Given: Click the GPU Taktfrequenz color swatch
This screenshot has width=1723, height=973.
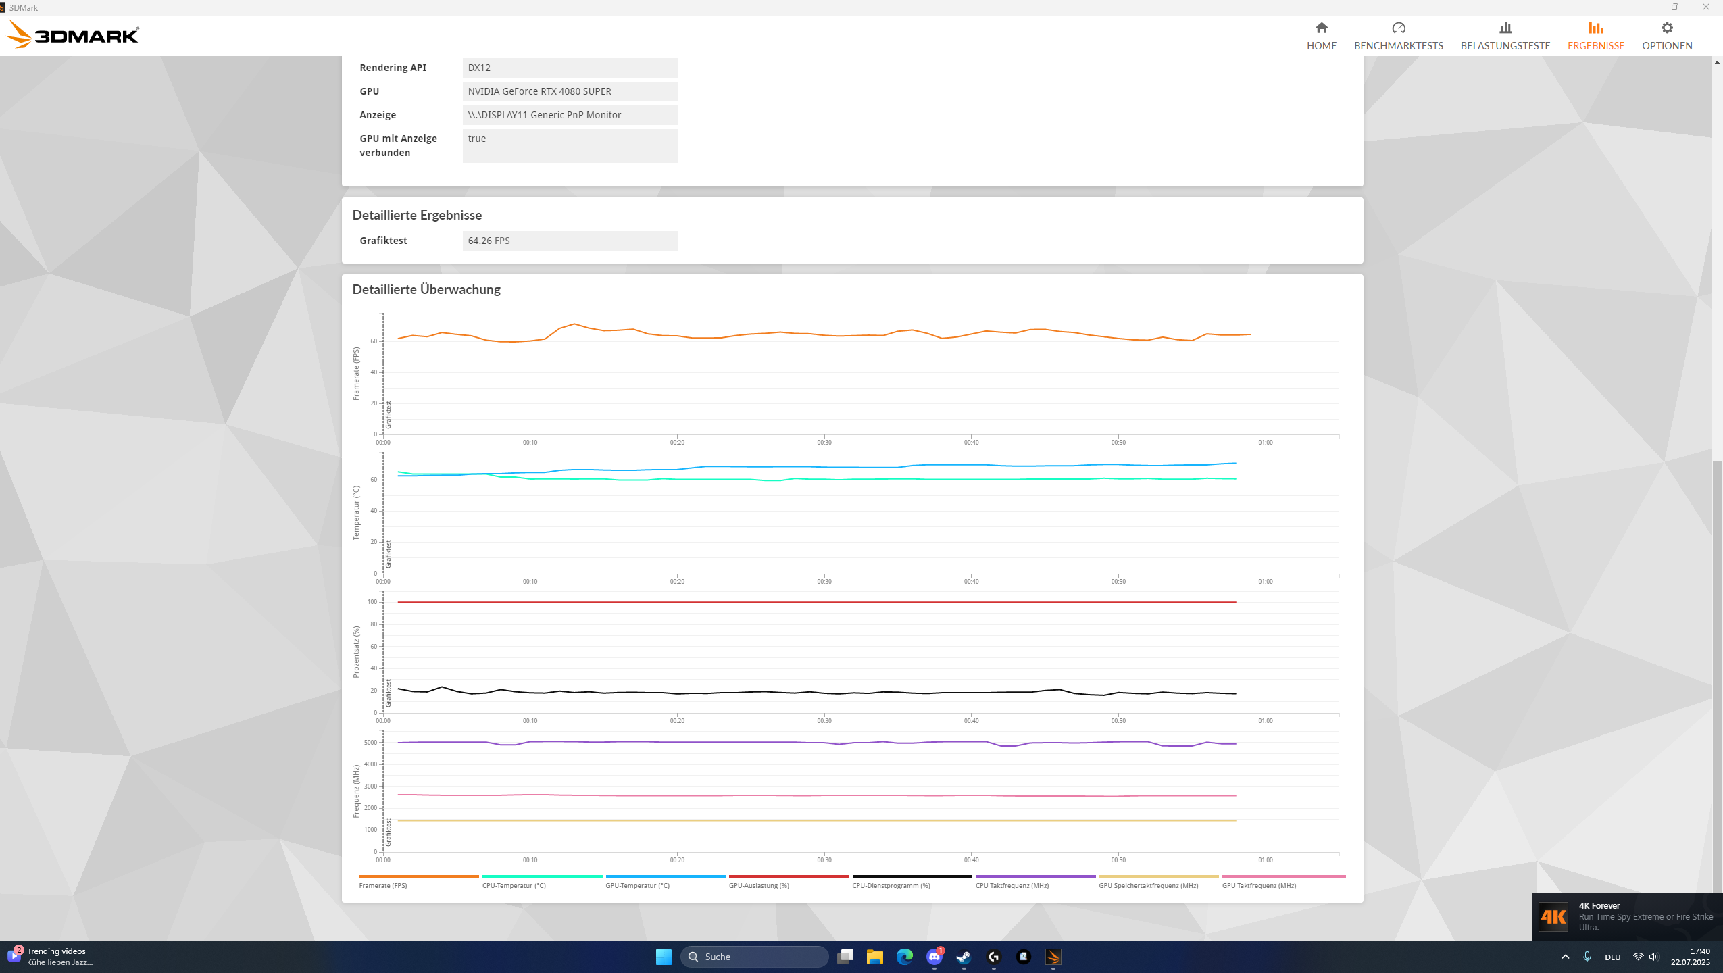Looking at the screenshot, I should [1283, 876].
